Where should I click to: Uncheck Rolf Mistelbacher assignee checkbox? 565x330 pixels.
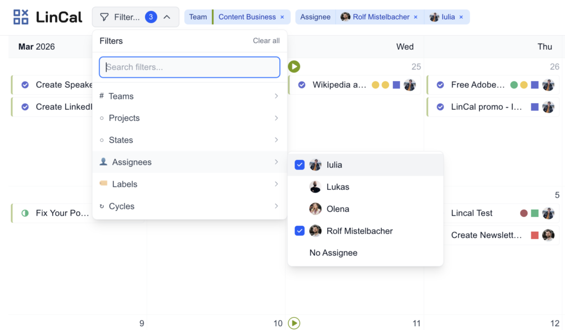pyautogui.click(x=300, y=231)
